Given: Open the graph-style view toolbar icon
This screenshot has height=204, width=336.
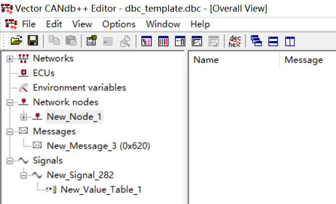Looking at the screenshot, I should click(x=197, y=41).
